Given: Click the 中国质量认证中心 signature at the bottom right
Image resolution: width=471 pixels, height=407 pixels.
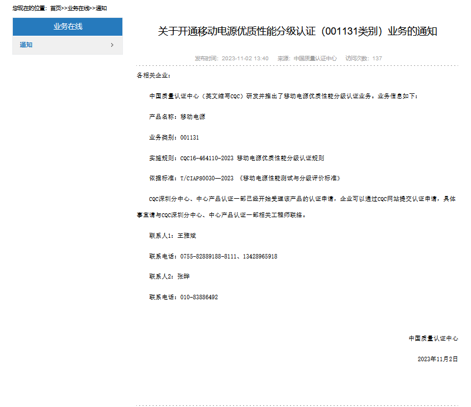Looking at the screenshot, I should [x=433, y=338].
